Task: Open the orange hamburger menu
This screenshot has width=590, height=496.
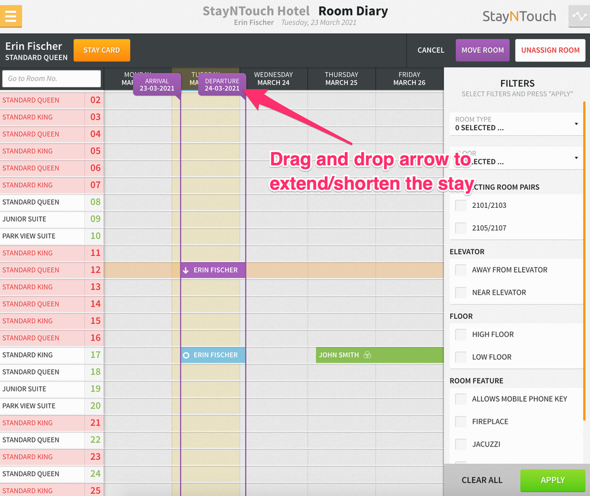Action: point(11,16)
